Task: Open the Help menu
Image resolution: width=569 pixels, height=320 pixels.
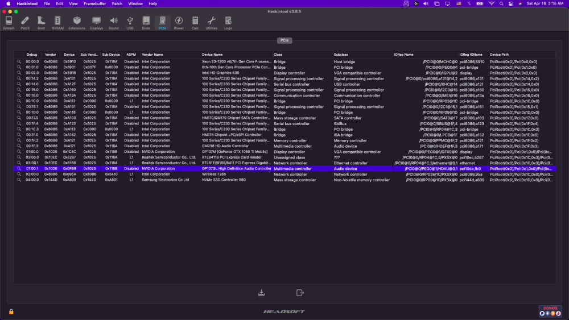Action: tap(152, 3)
